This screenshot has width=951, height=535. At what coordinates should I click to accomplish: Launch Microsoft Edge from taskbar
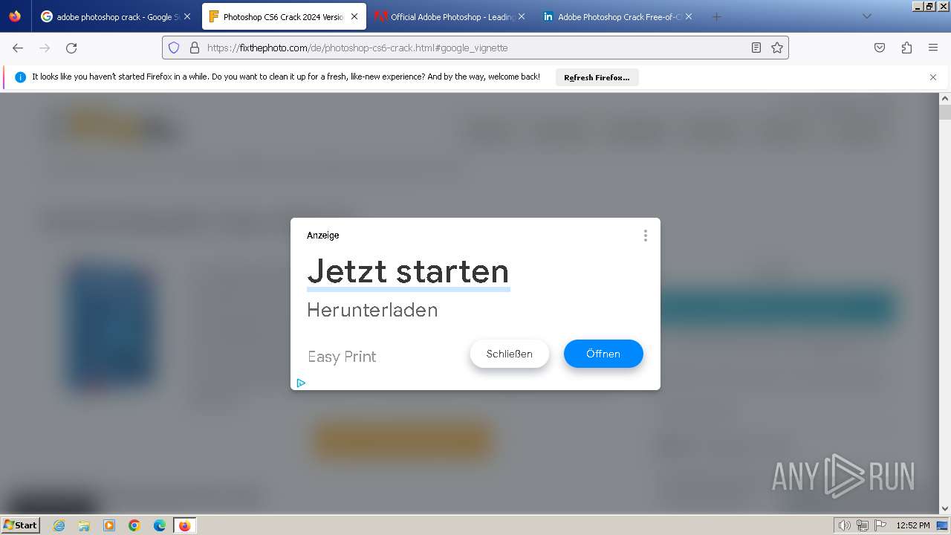click(160, 525)
